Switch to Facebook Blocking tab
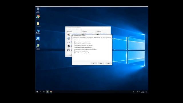 76,38
